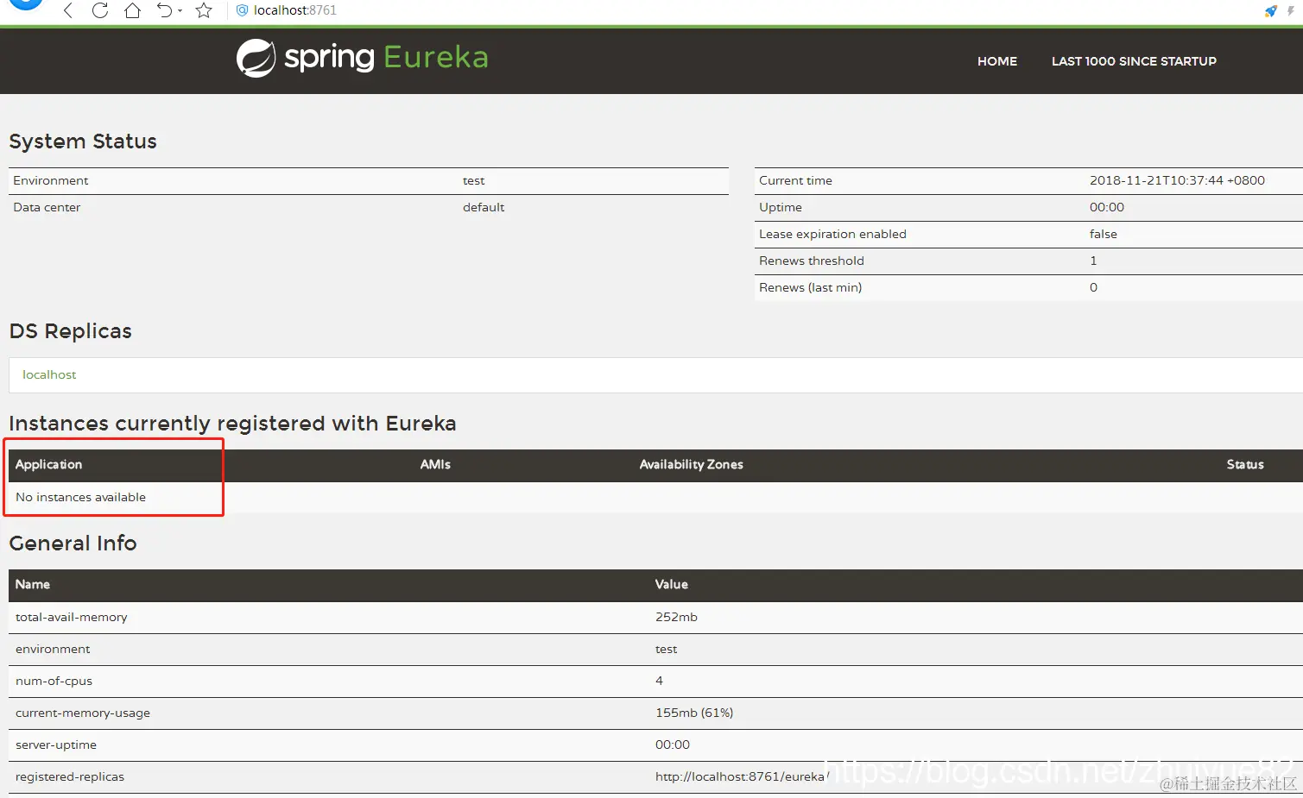Click the Application column header
Viewport: 1303px width, 798px height.
coord(49,464)
